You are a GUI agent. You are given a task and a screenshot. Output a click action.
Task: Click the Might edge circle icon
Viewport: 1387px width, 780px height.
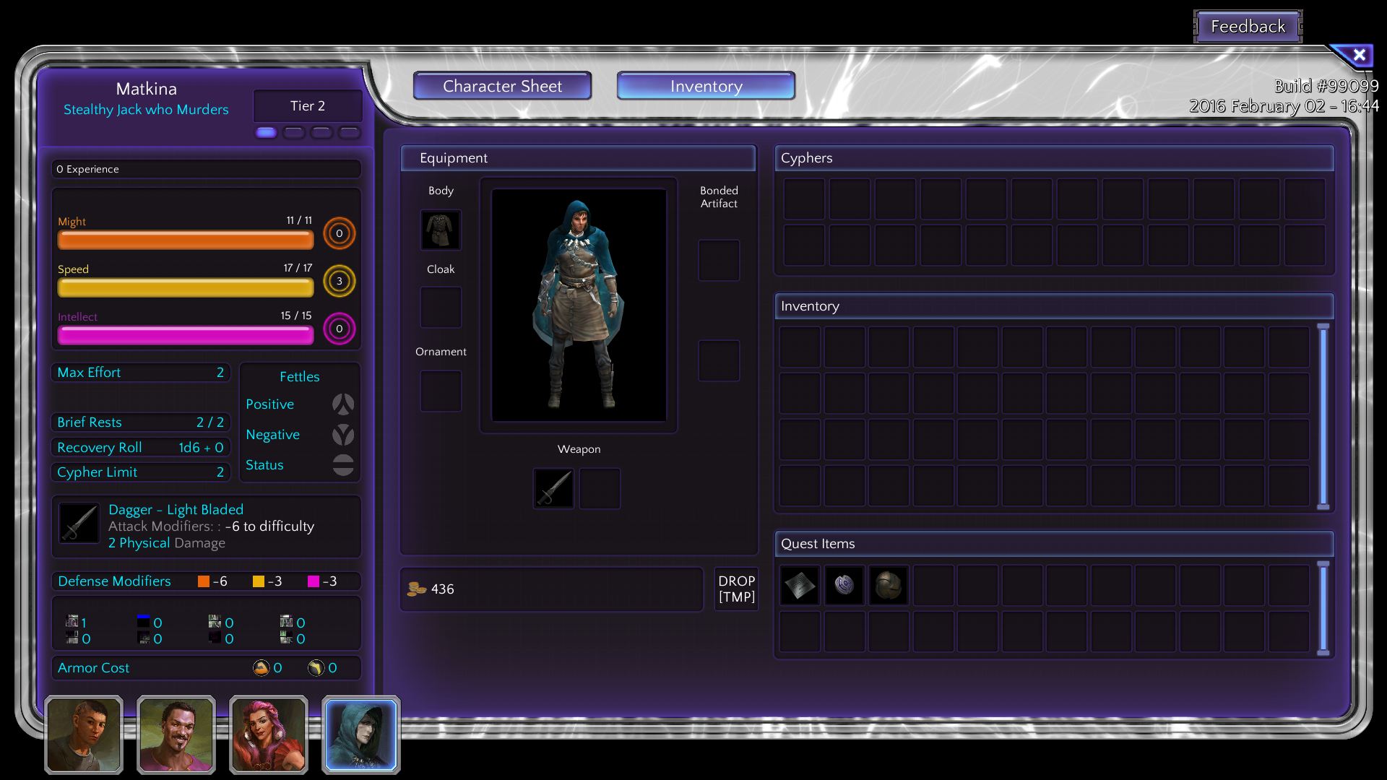click(x=340, y=233)
